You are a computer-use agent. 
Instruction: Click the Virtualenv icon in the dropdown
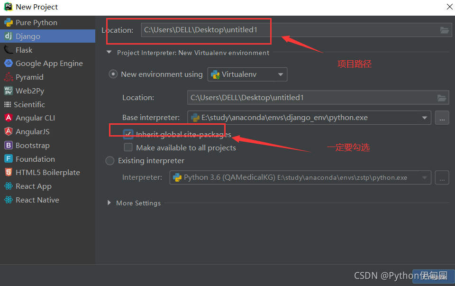pyautogui.click(x=215, y=74)
